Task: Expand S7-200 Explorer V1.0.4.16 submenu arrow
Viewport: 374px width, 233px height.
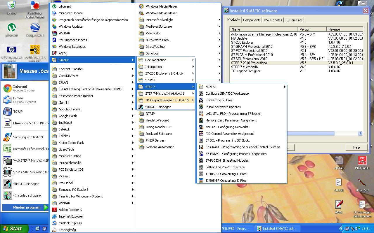Action: [x=193, y=73]
